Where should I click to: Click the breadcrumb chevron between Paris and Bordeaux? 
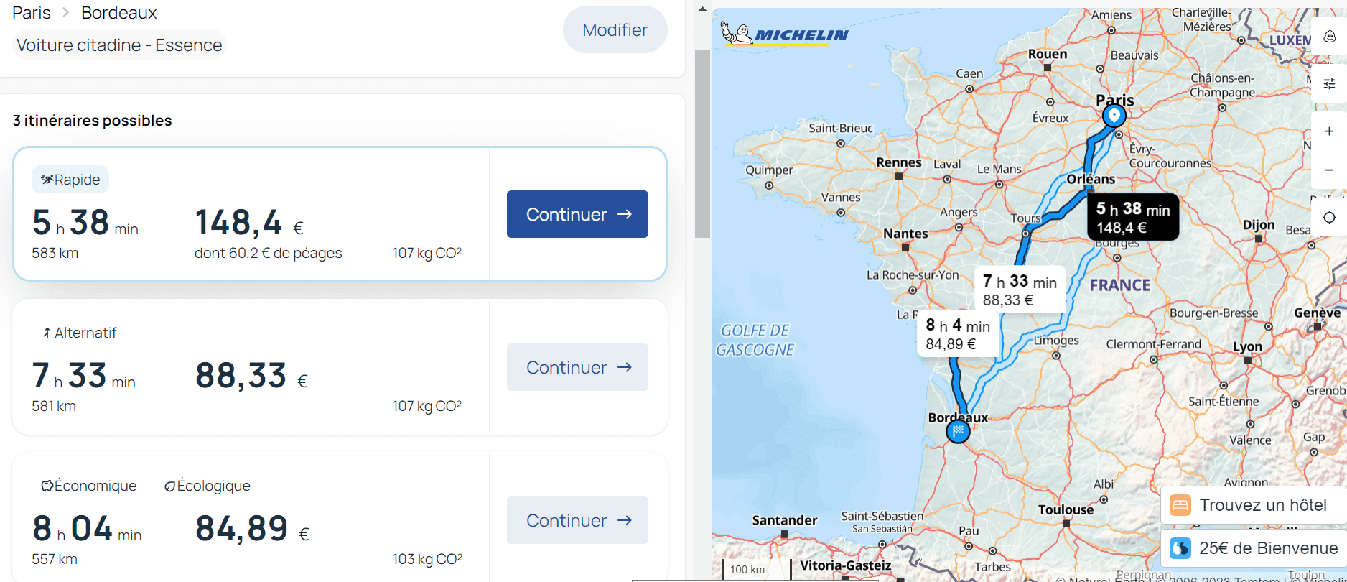66,13
